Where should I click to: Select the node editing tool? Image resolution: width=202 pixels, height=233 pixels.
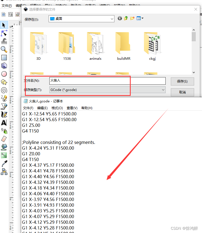4,33
